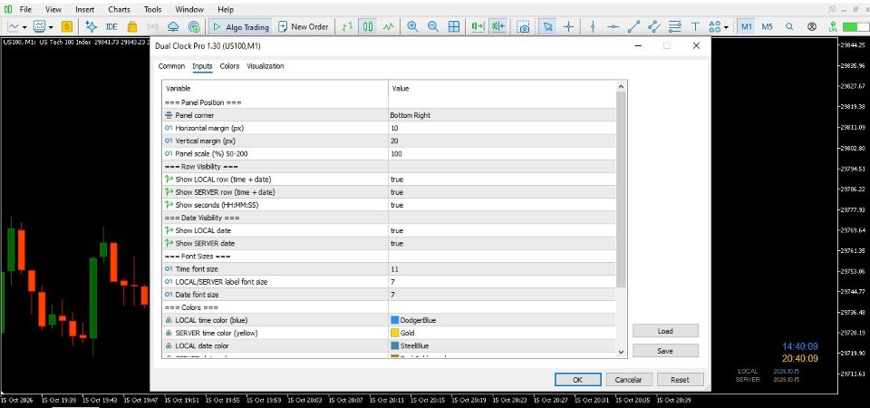Switch chart to candlesticks mode
The image size is (870, 408).
[x=368, y=26]
